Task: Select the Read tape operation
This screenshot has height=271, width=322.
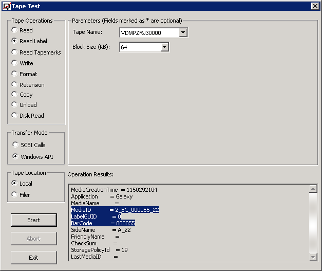Action: pos(15,30)
